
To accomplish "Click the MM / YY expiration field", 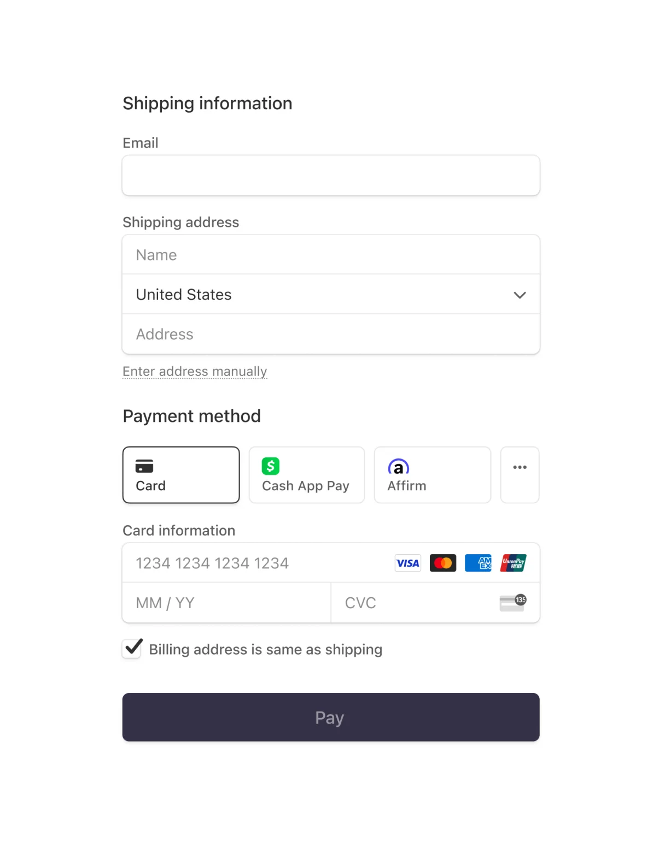I will click(x=226, y=603).
